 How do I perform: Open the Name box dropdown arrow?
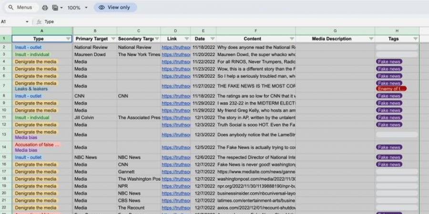[x=27, y=21]
